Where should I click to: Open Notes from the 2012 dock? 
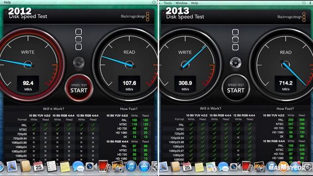pyautogui.click(x=65, y=166)
